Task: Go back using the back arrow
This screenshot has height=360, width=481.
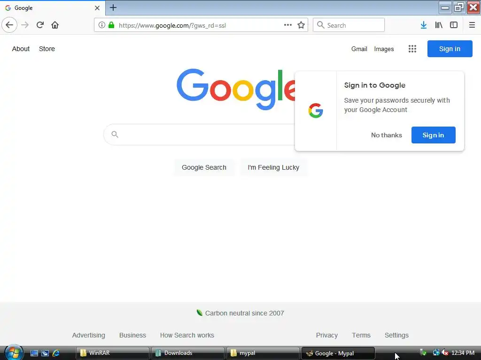Action: point(9,25)
